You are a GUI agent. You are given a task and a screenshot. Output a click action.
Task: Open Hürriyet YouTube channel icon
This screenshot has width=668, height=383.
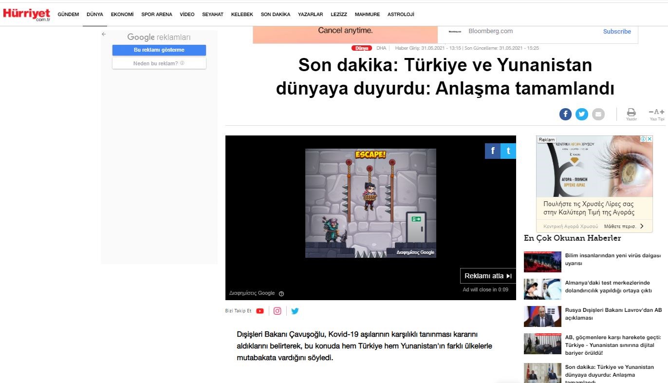(260, 311)
